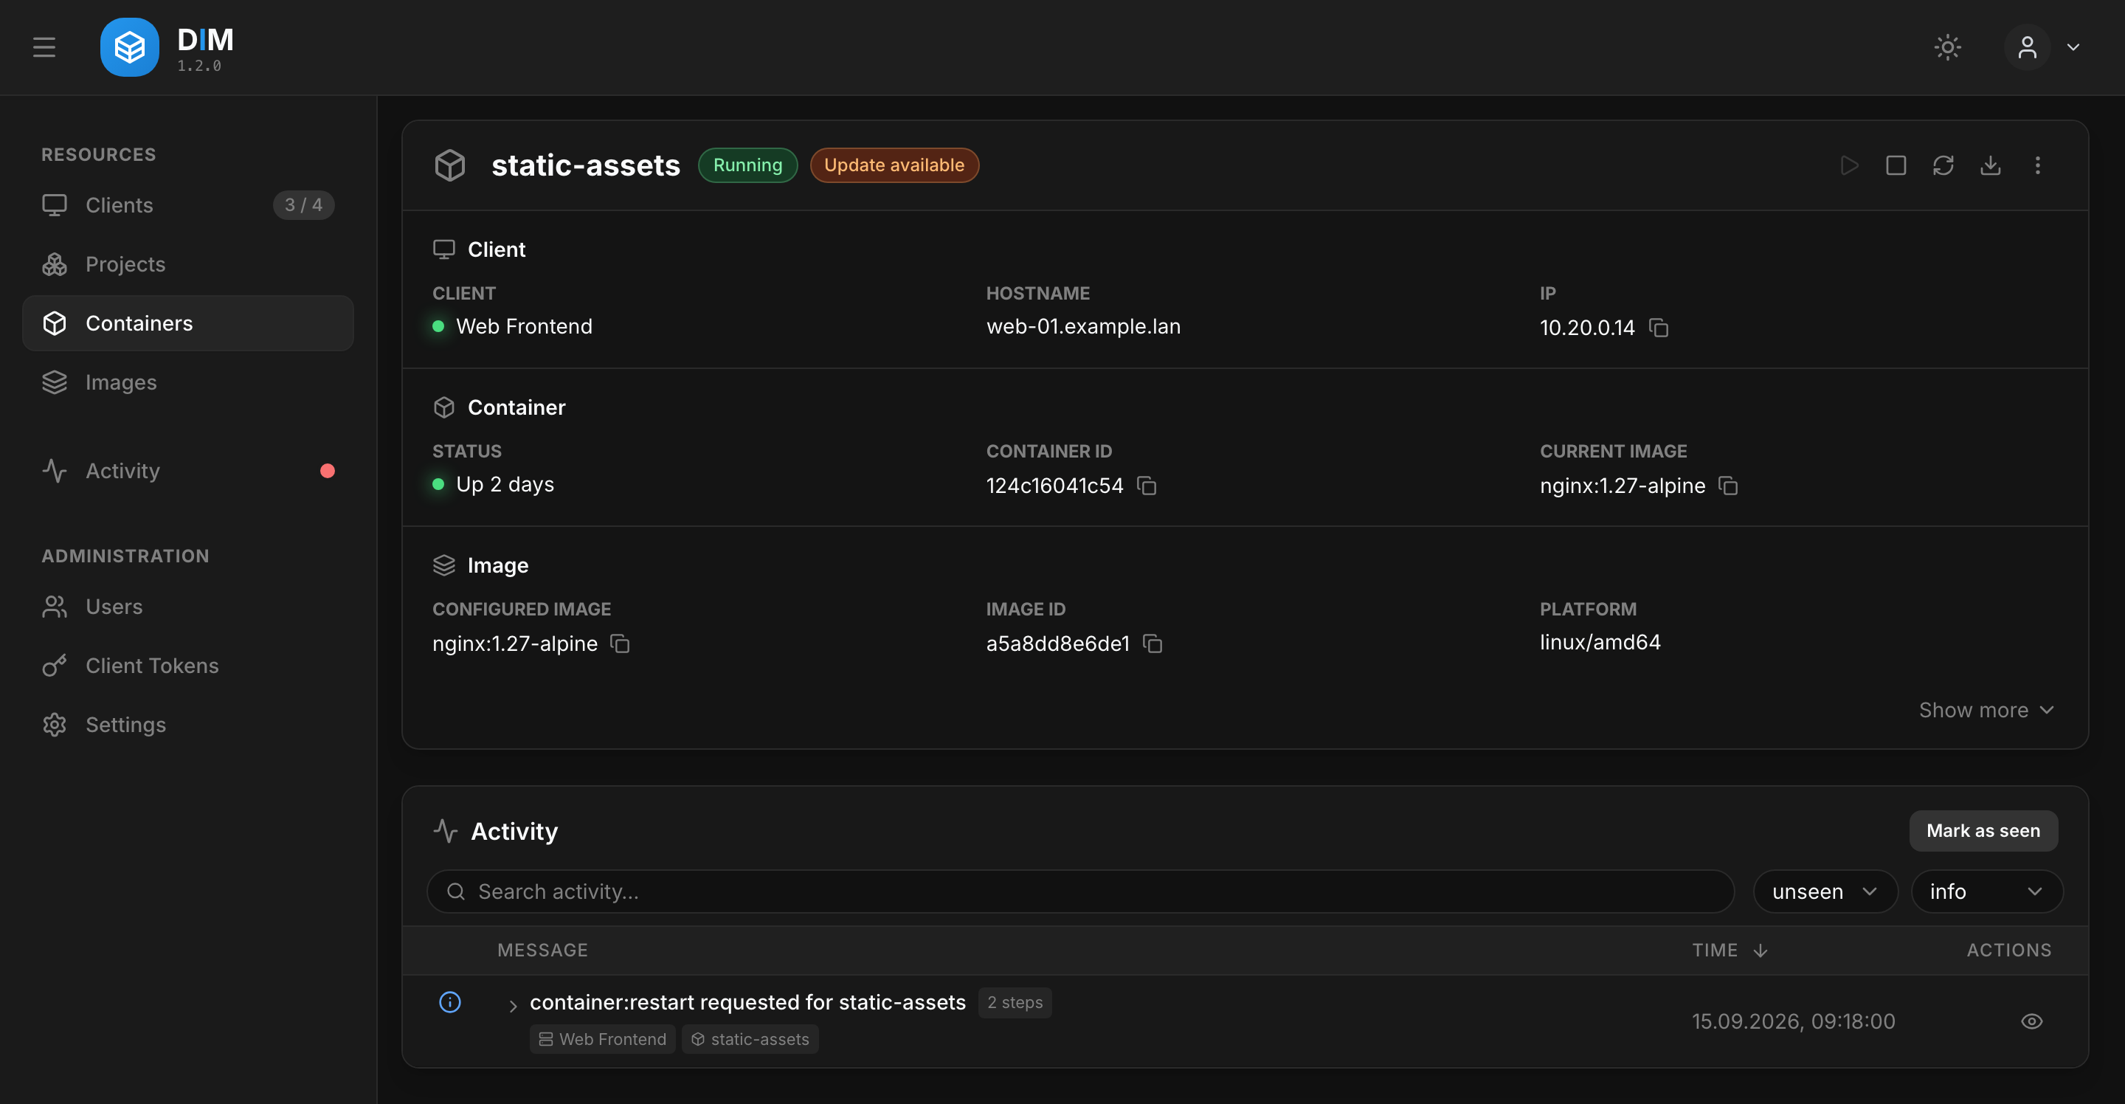Open Settings page
The image size is (2125, 1104).
[188, 725]
